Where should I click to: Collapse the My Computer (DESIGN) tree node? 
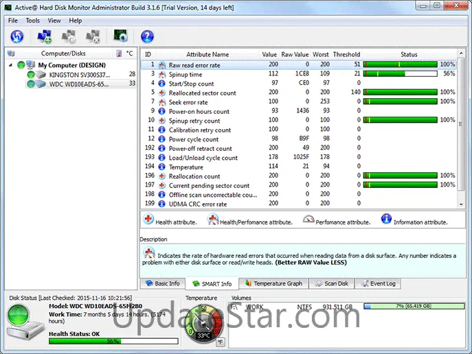coord(10,65)
